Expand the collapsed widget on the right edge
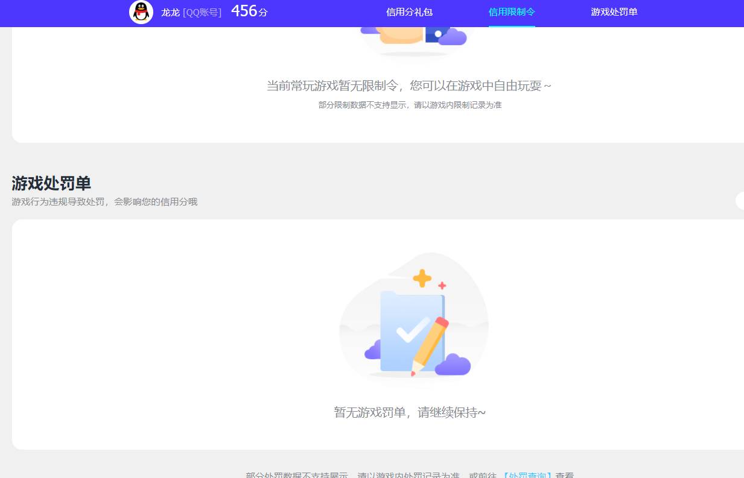Image resolution: width=744 pixels, height=478 pixels. click(741, 201)
